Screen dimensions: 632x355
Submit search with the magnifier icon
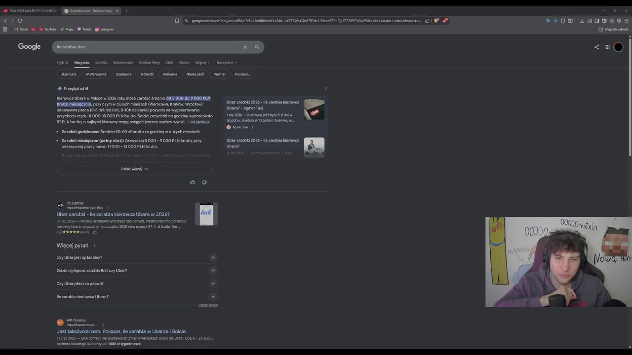click(x=257, y=47)
